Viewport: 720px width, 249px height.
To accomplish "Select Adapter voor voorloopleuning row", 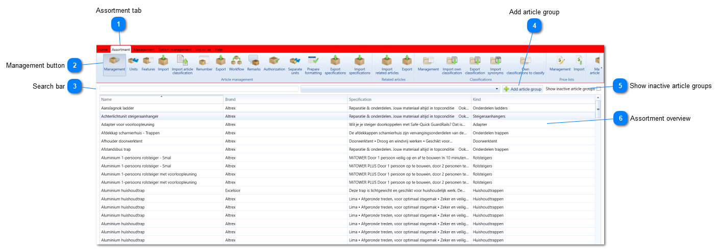I will 347,124.
